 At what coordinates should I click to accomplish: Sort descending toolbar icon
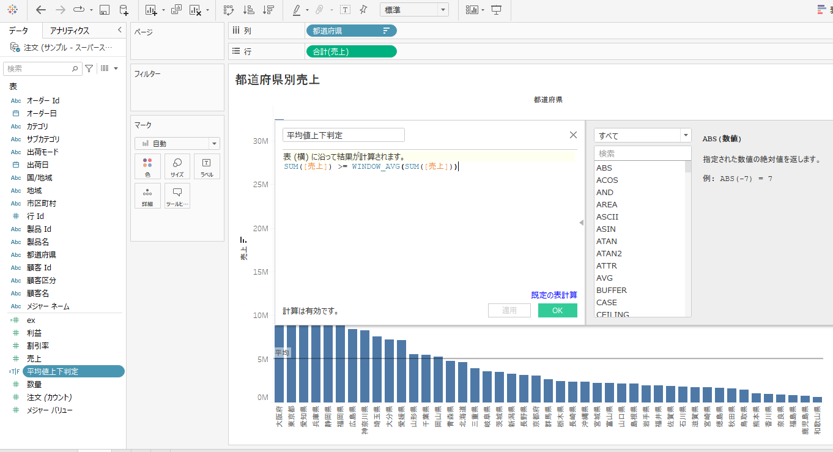pos(268,10)
